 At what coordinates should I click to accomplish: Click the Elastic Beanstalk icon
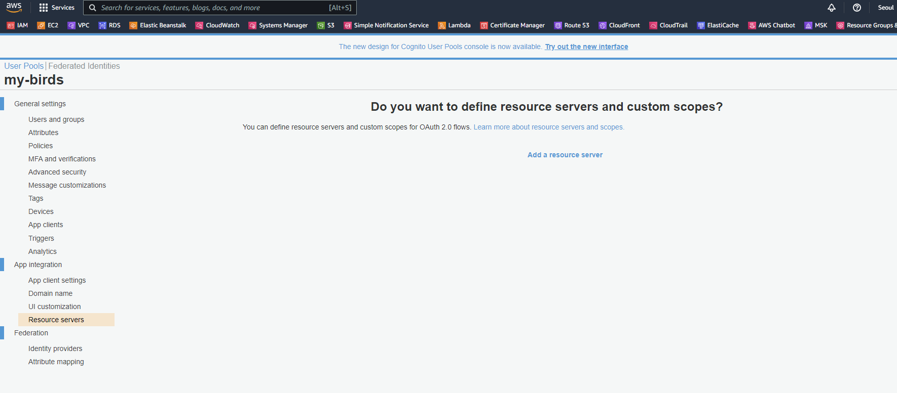tap(133, 25)
